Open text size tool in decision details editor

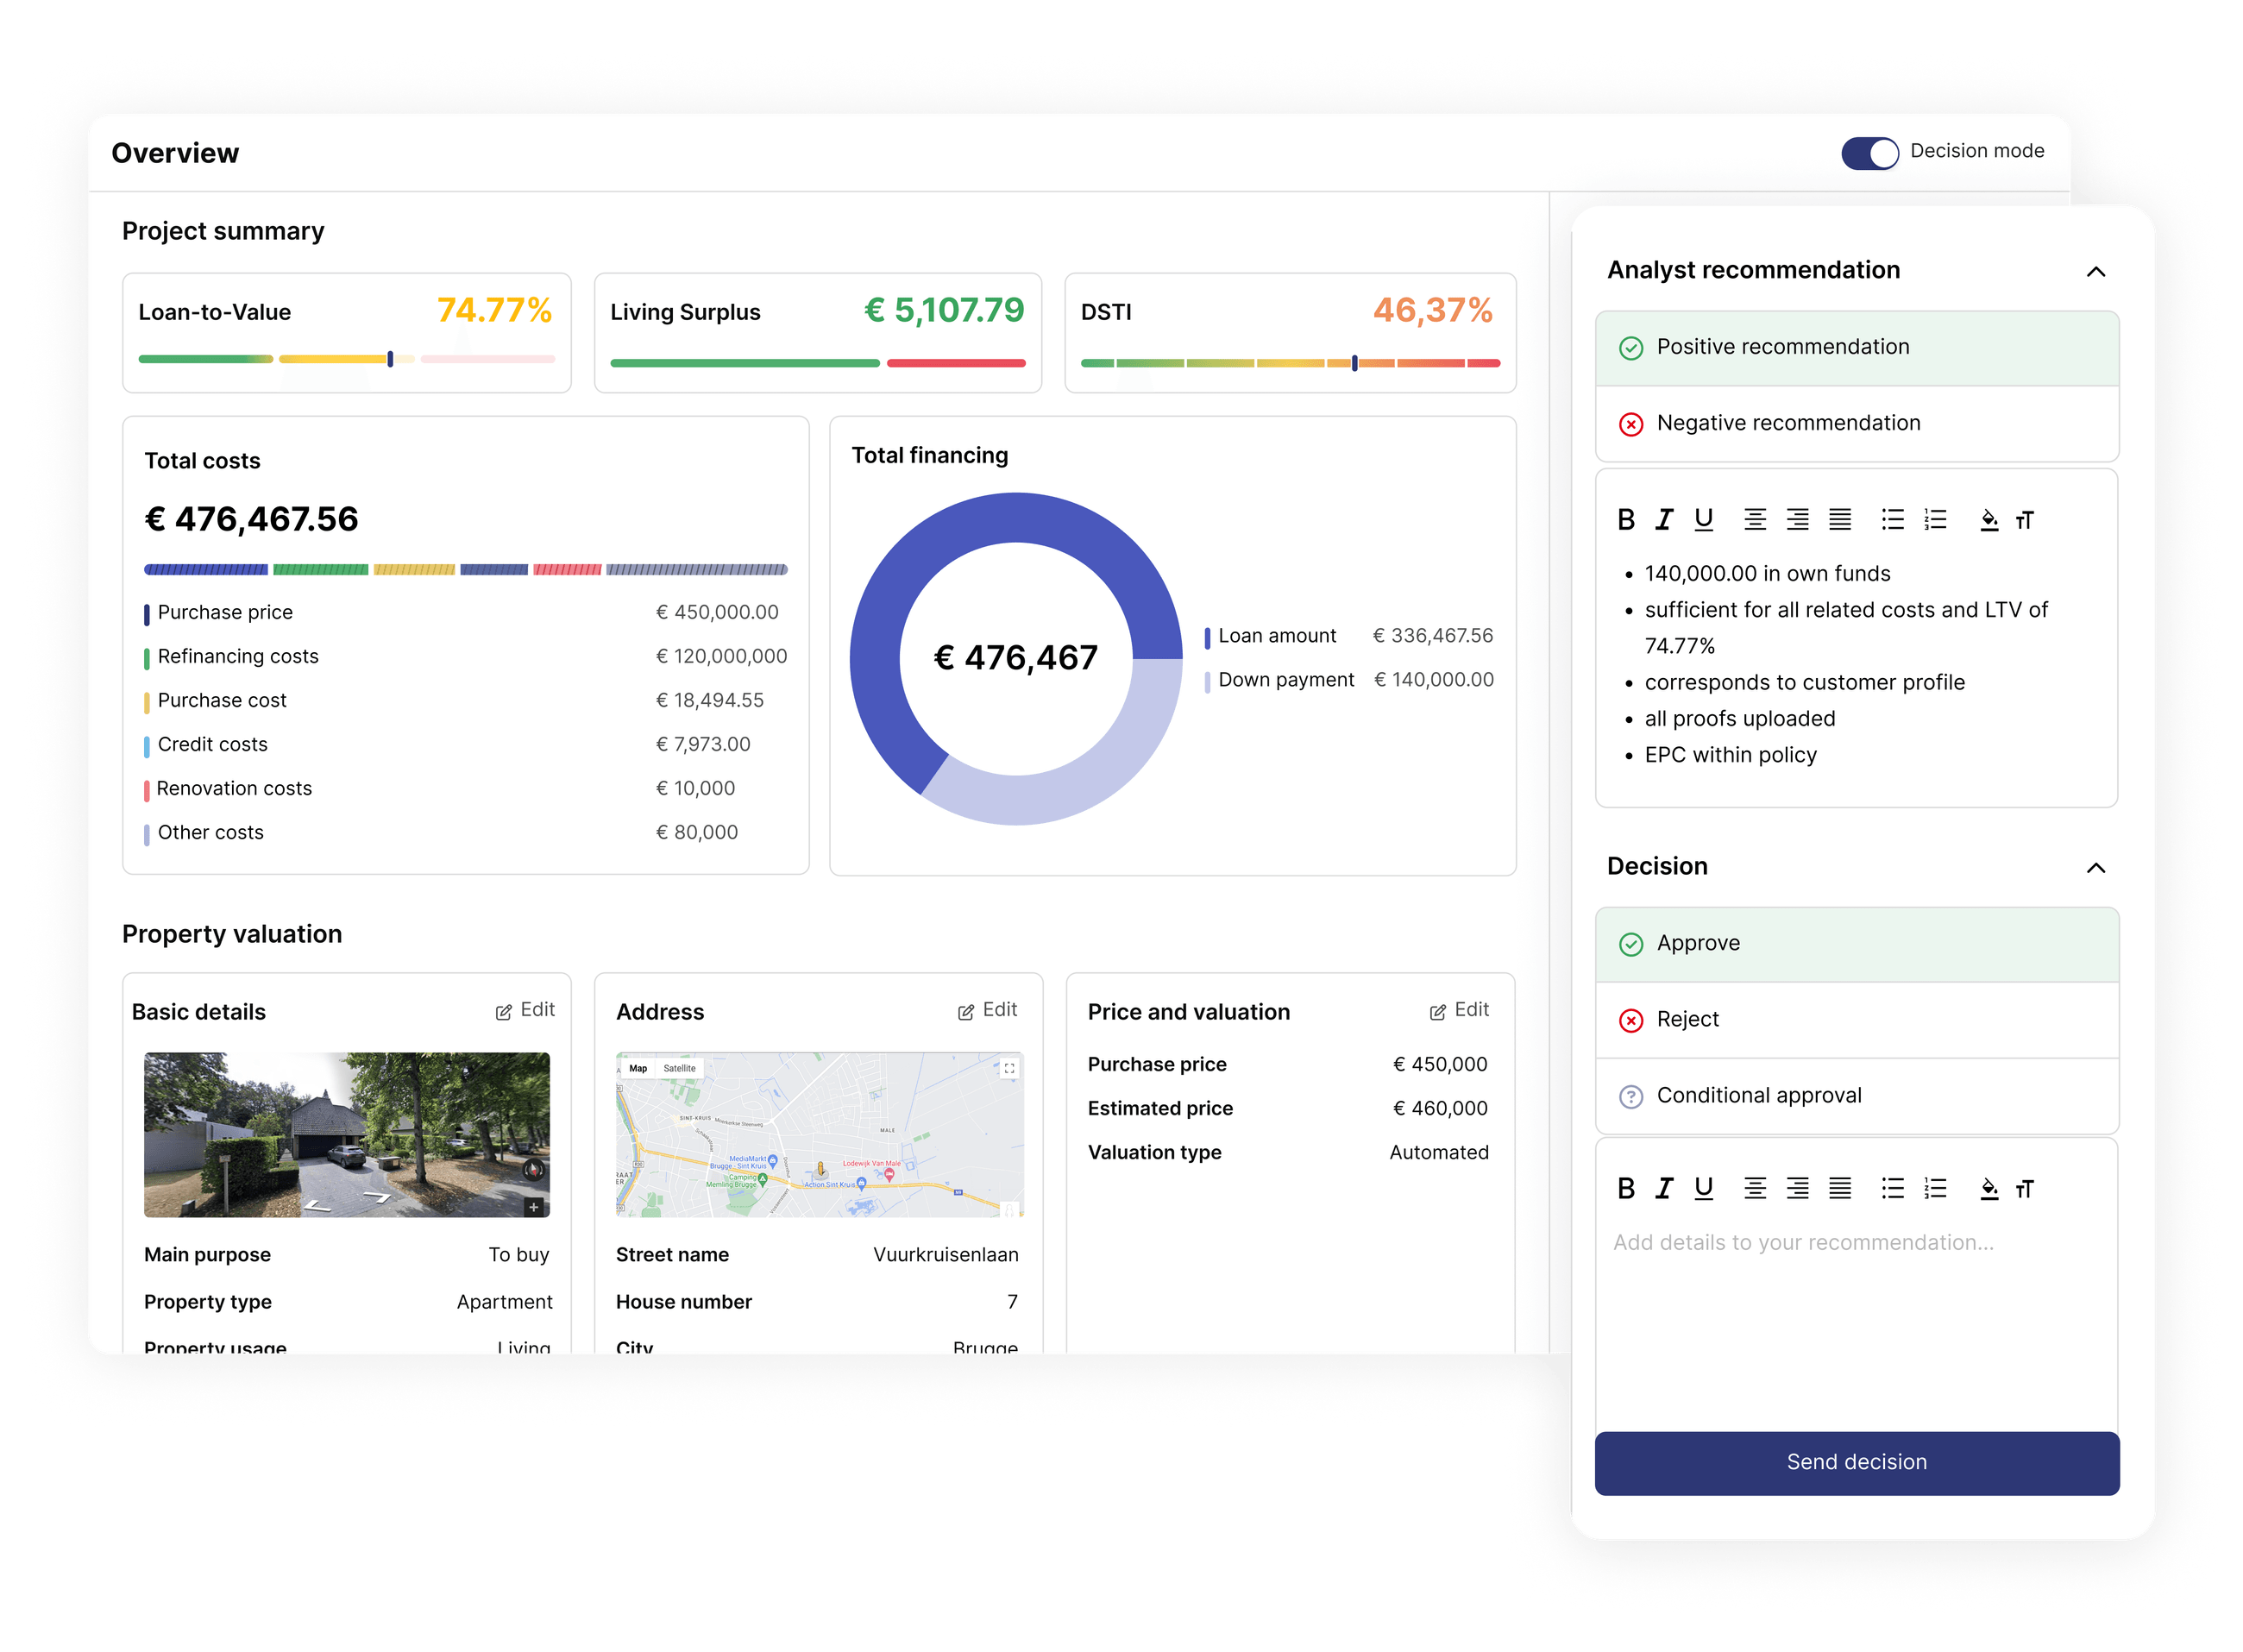[2024, 1188]
